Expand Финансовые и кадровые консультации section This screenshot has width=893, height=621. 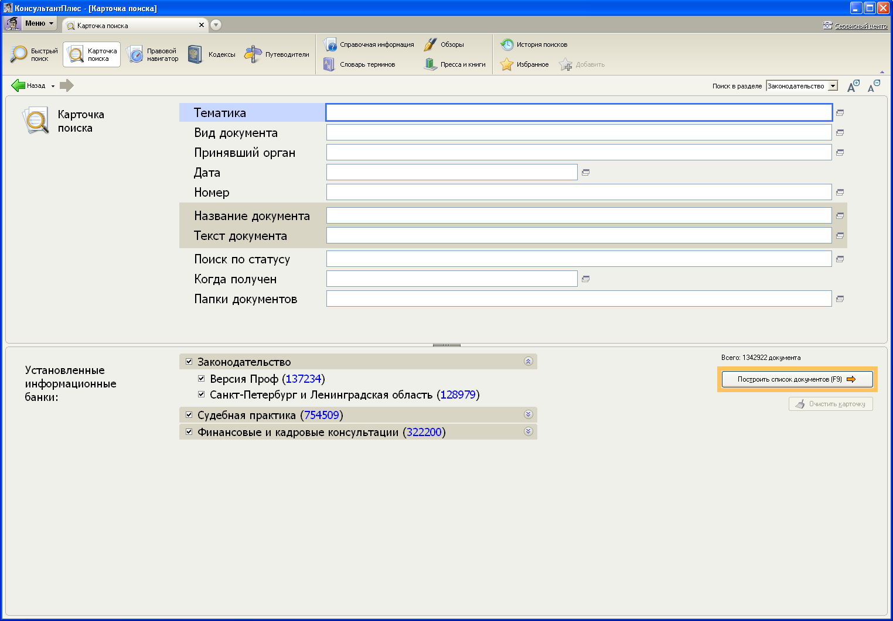528,431
